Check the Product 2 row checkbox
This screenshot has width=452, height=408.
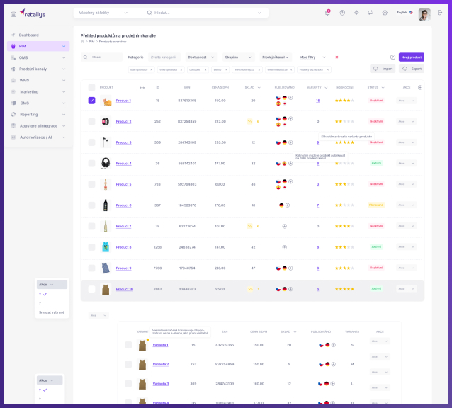[x=91, y=121]
